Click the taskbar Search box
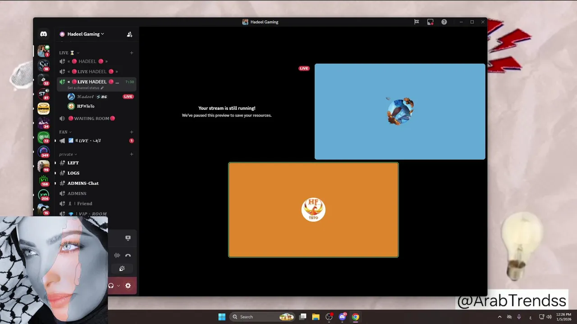 (263, 317)
